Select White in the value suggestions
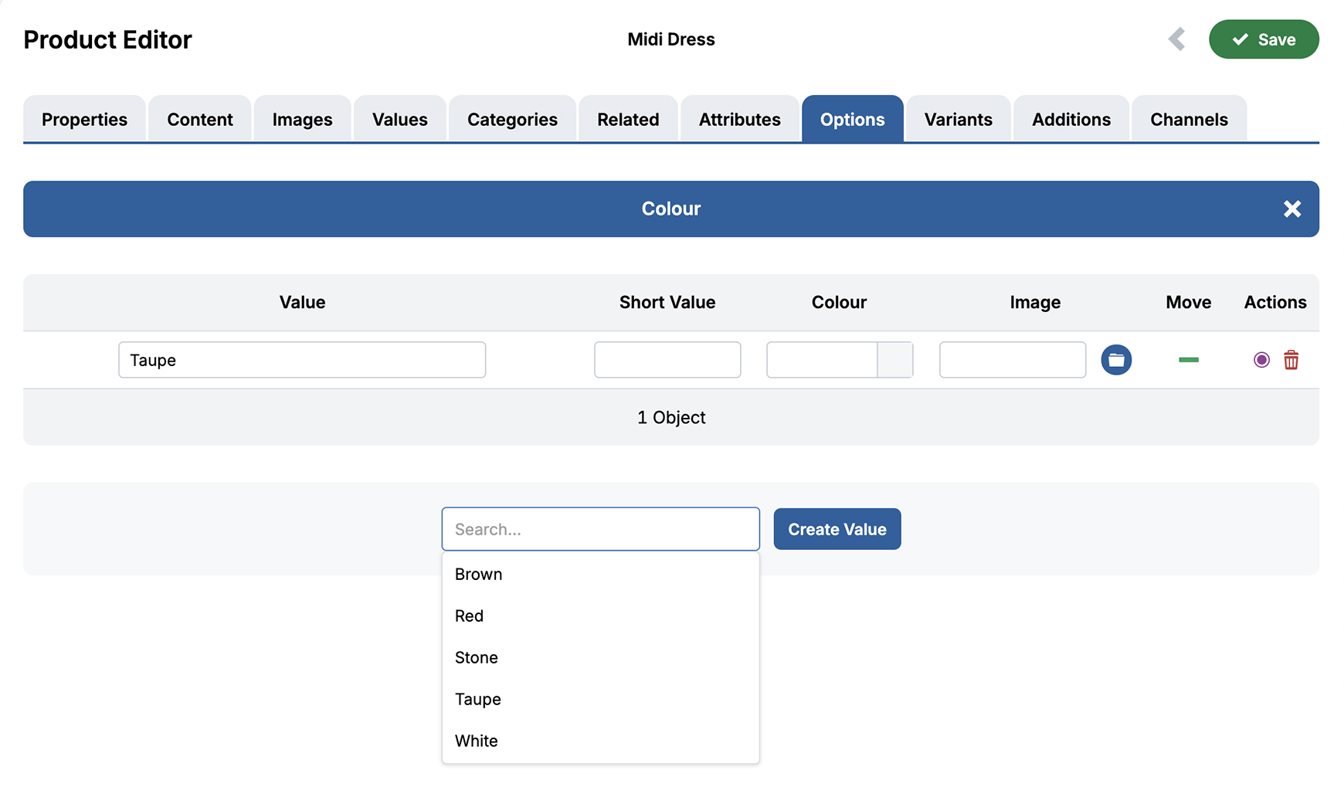The width and height of the screenshot is (1344, 787). click(476, 741)
